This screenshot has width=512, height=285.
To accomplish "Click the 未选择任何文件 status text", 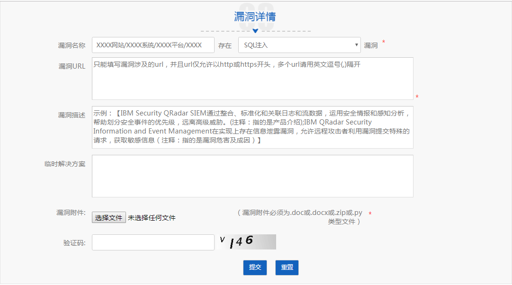I will point(152,218).
